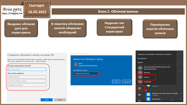Click the InnaTrichuk2019@outlook.com avatar icon
Image resolution: width=187 pixels, height=105 pixels.
click(x=140, y=68)
